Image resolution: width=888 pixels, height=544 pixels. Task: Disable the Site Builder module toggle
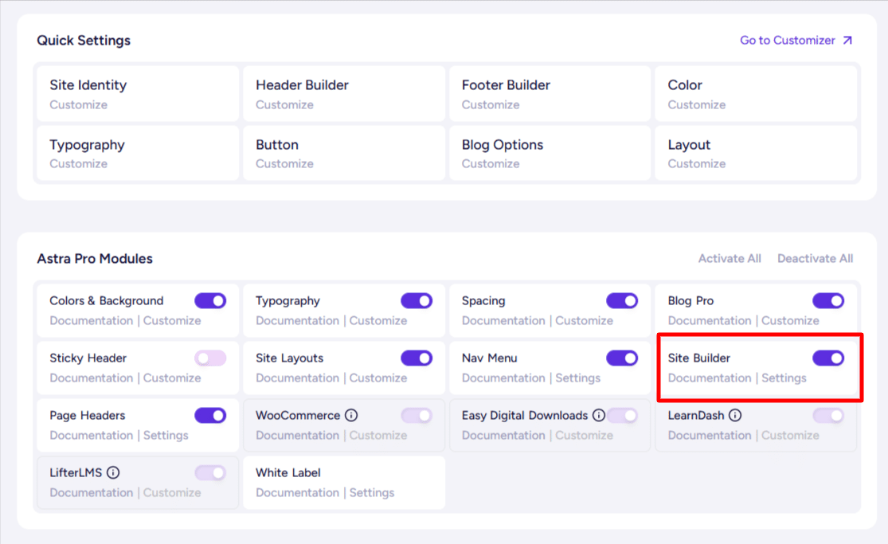pyautogui.click(x=828, y=358)
